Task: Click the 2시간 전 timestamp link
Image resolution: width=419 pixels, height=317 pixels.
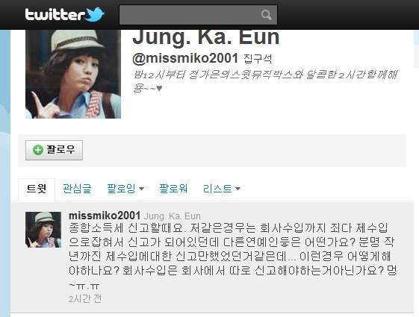Action: (85, 298)
